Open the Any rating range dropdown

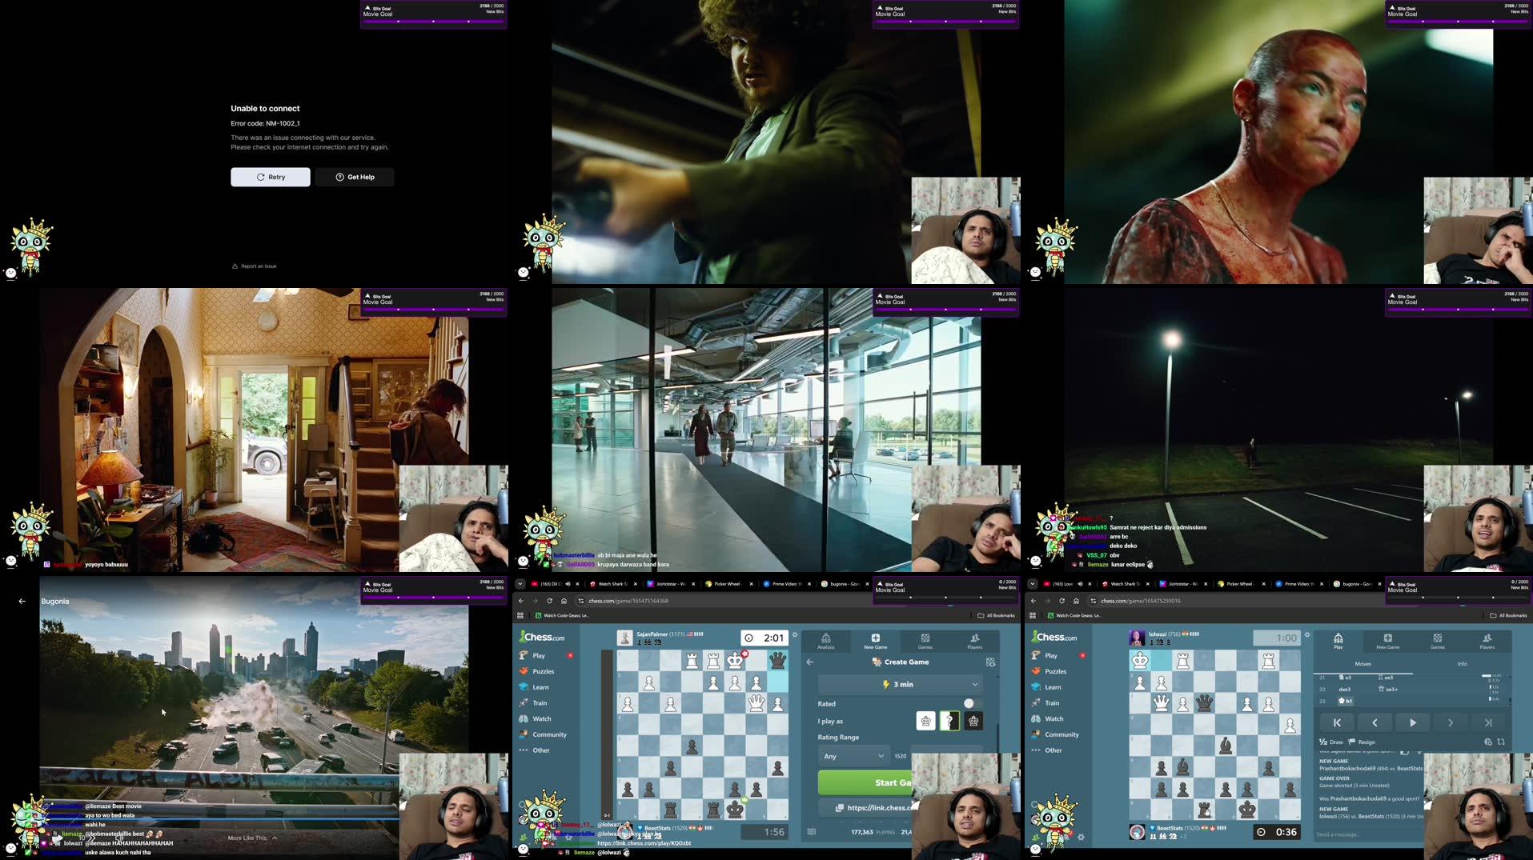(853, 756)
